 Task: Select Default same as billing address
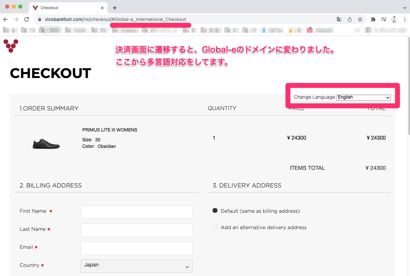point(215,211)
